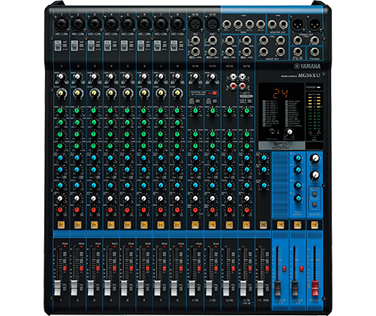The image size is (376, 316).
Task: Select the channel 8 MIC/LINE combo jack
Action: click(177, 24)
